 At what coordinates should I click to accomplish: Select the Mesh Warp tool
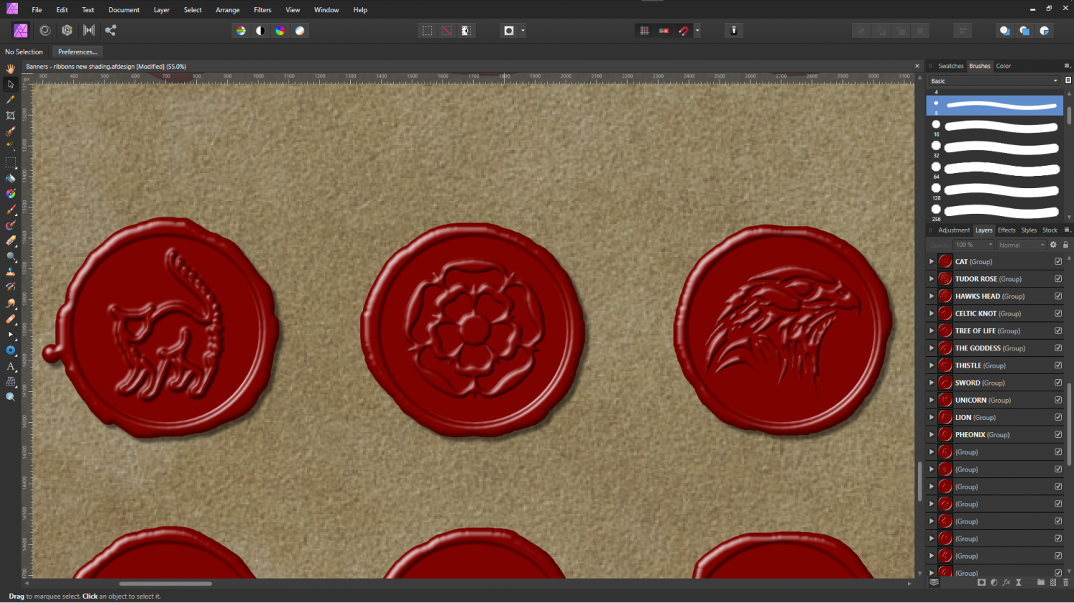click(10, 382)
